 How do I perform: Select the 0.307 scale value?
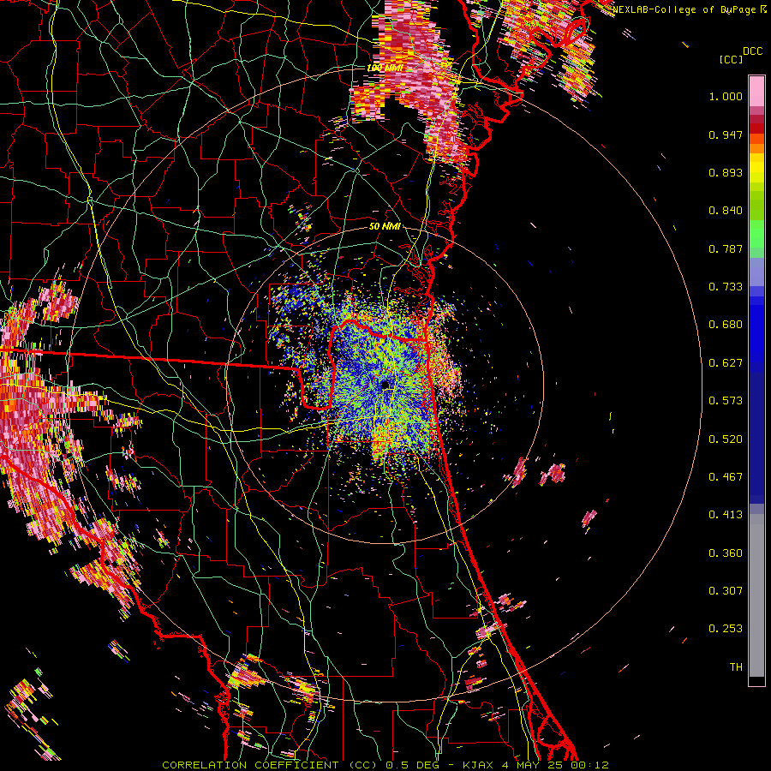click(x=726, y=591)
